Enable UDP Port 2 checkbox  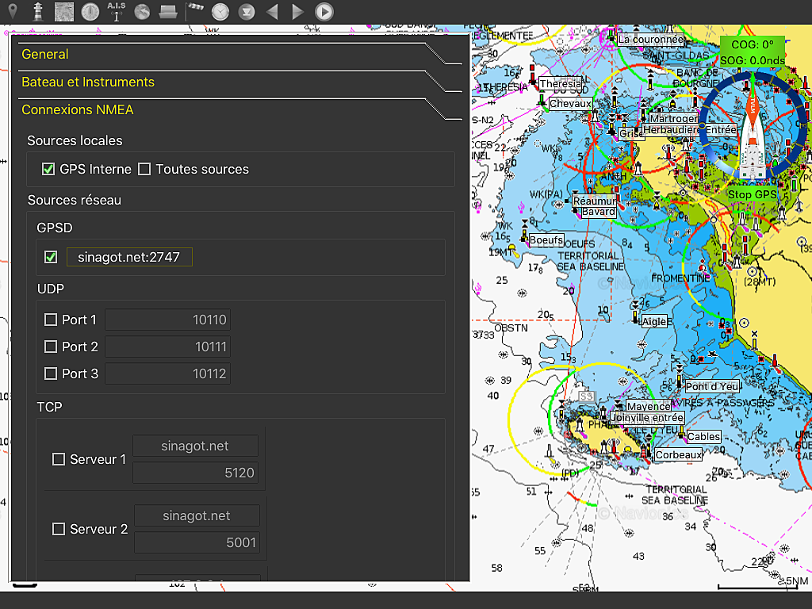(x=51, y=347)
